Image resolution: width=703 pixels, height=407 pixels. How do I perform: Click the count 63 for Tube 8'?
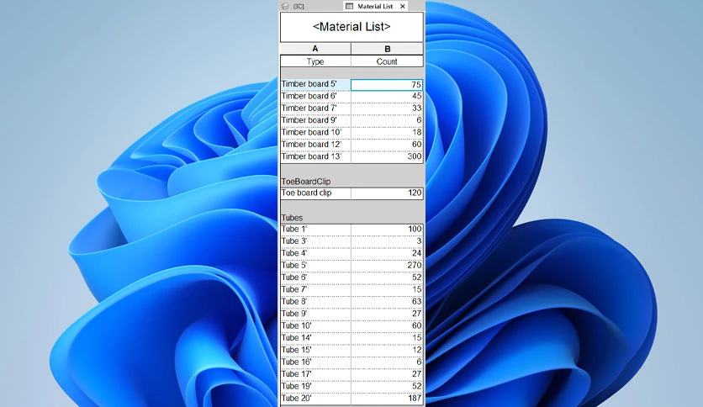pyautogui.click(x=387, y=302)
